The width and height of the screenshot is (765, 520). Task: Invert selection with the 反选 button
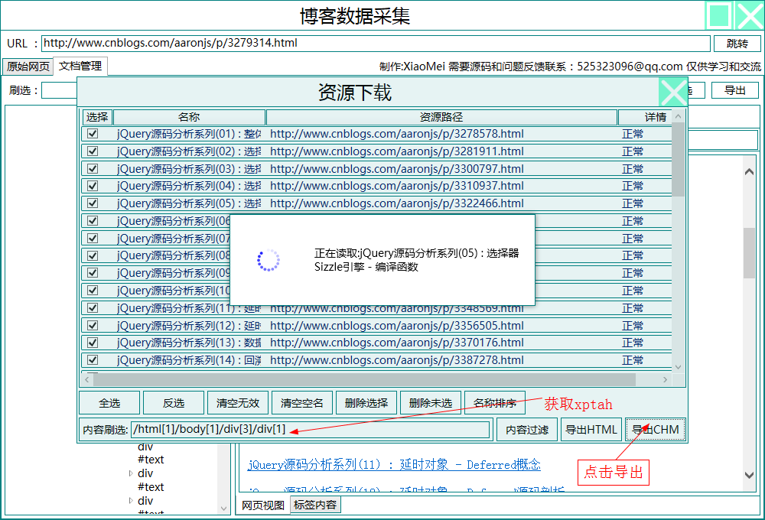(174, 403)
